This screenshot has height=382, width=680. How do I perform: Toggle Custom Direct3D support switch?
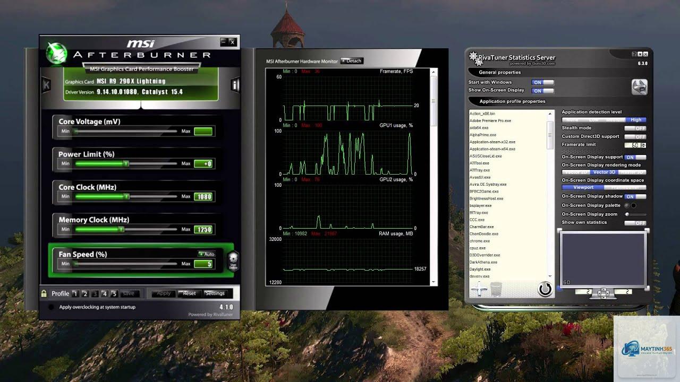(x=635, y=137)
